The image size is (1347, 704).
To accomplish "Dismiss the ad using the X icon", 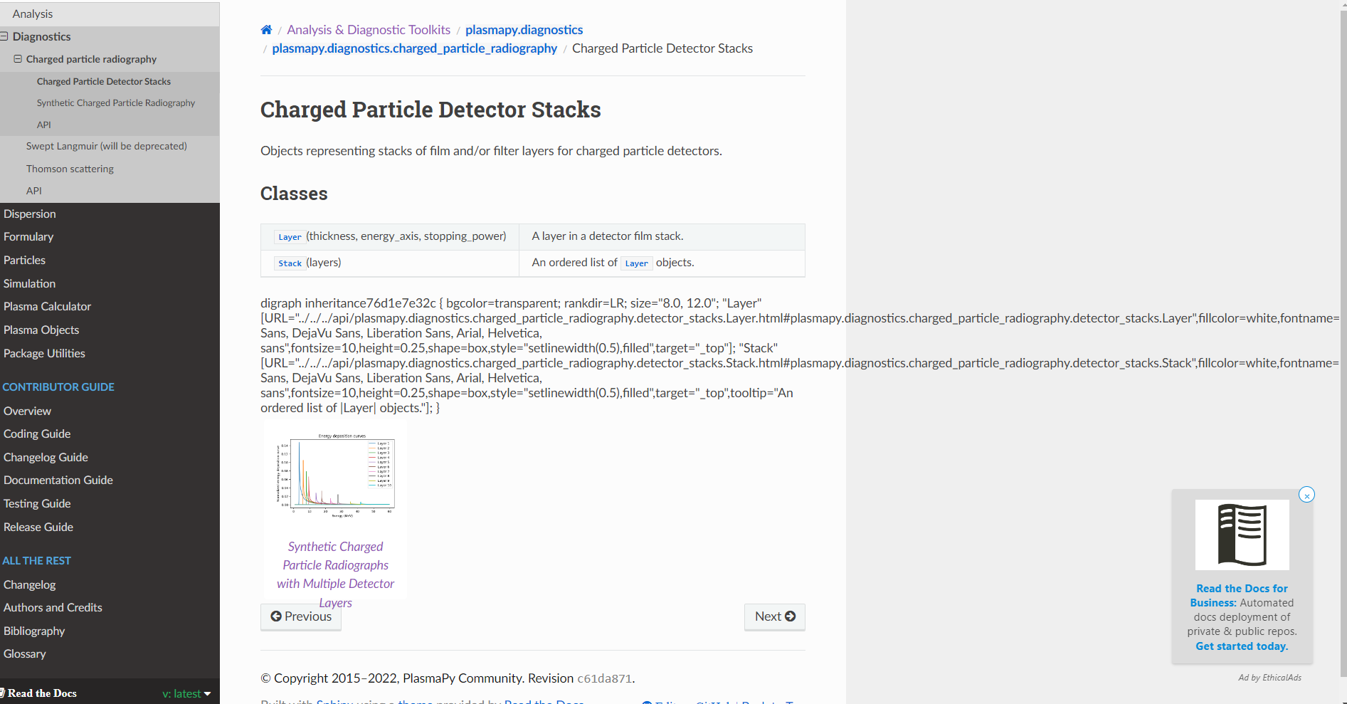I will (x=1307, y=495).
